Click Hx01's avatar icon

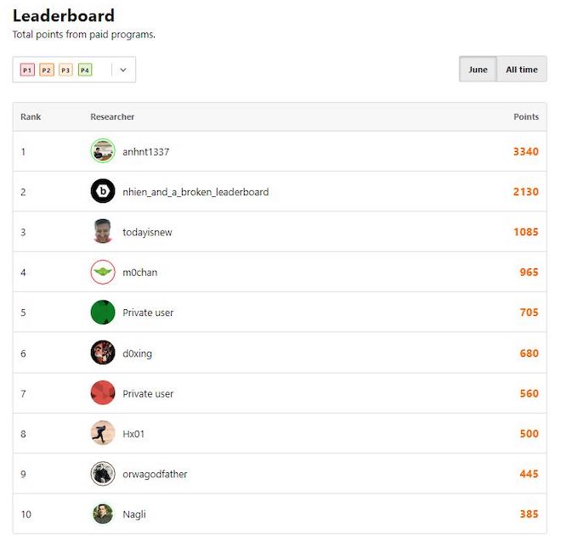(x=102, y=433)
